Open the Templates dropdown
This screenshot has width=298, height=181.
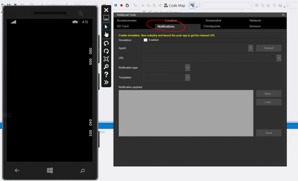[x=188, y=77]
